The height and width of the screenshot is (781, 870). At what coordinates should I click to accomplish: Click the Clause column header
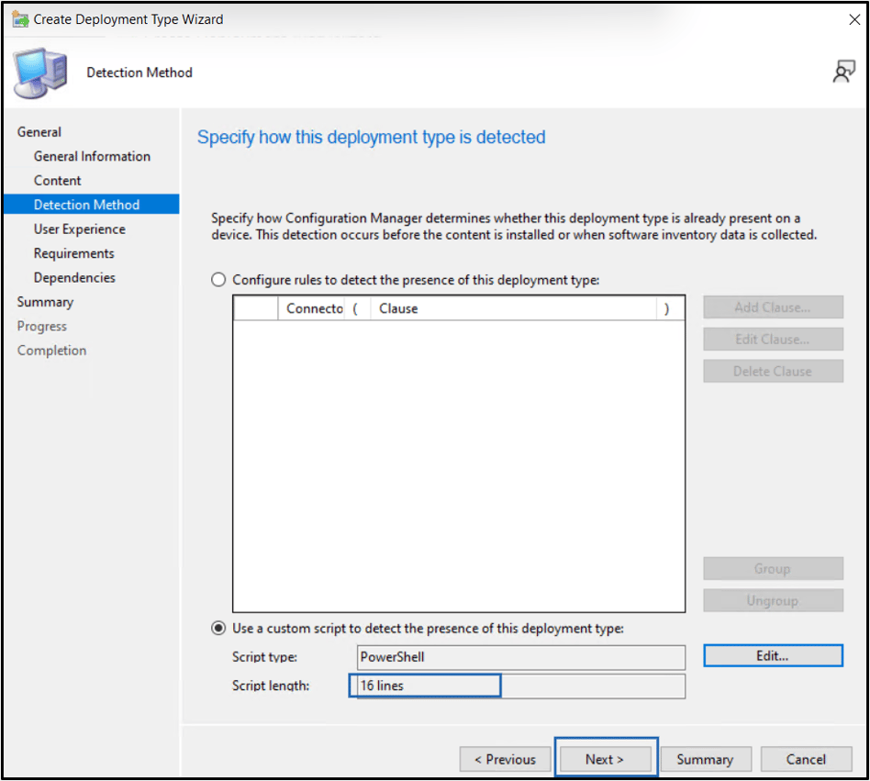[513, 308]
